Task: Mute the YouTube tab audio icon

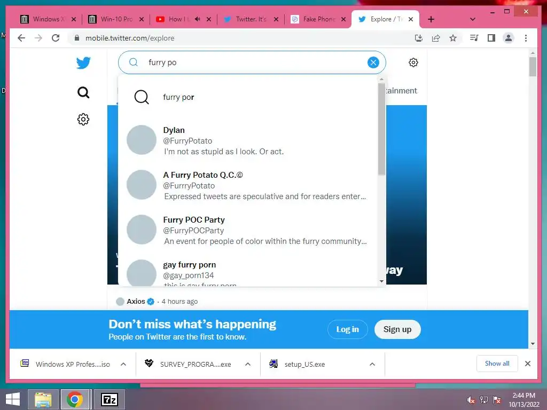Action: pos(198,19)
